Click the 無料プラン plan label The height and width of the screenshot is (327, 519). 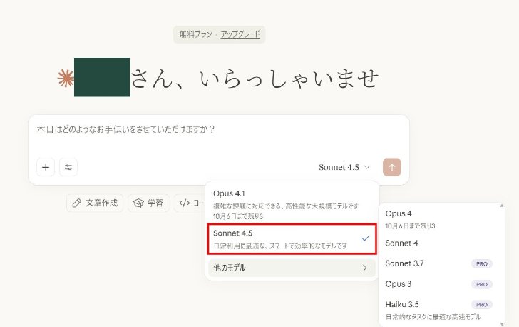coord(195,34)
